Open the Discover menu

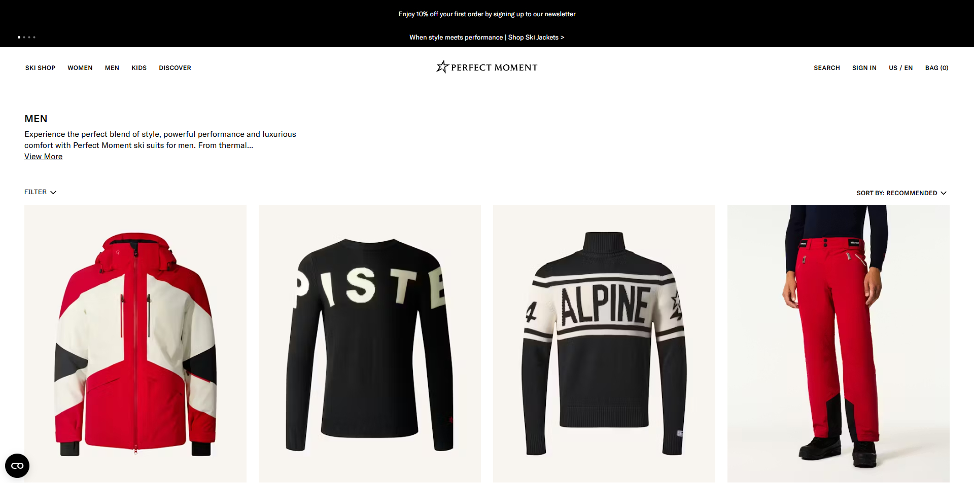pyautogui.click(x=175, y=68)
